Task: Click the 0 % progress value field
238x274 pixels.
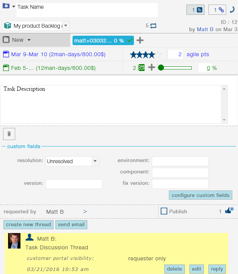Action: point(205,68)
